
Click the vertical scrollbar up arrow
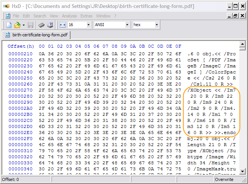242,44
